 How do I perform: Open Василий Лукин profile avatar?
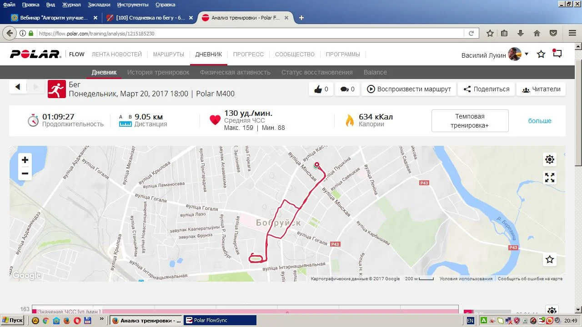pos(515,54)
